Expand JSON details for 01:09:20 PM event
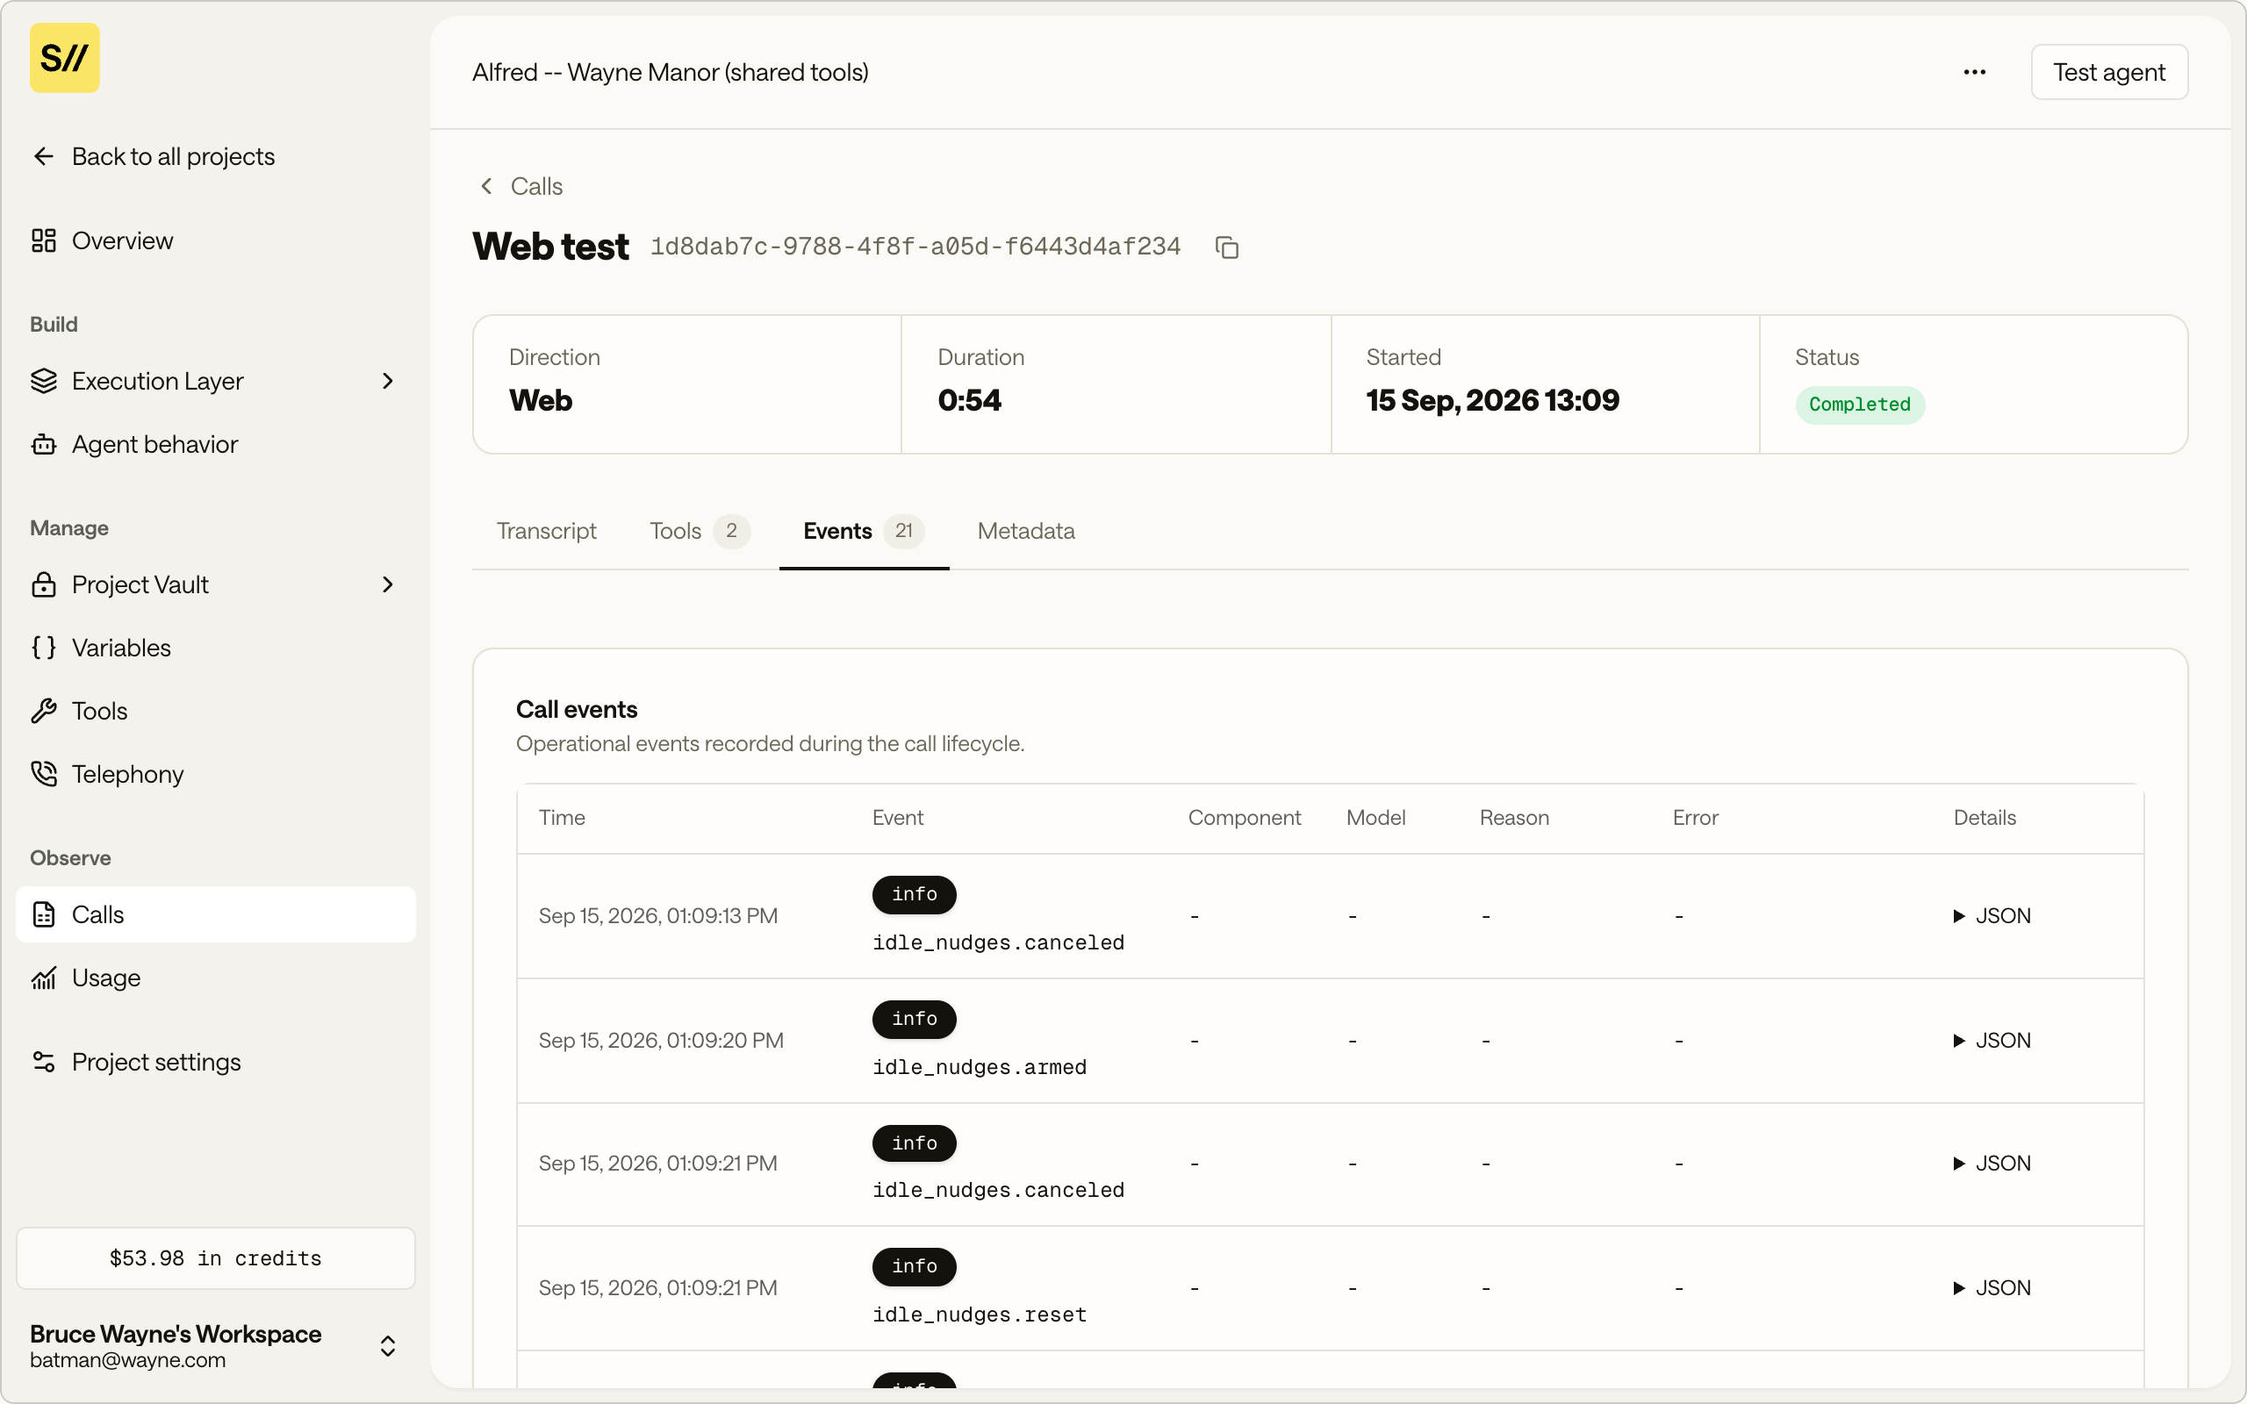This screenshot has height=1404, width=2247. click(x=1992, y=1040)
